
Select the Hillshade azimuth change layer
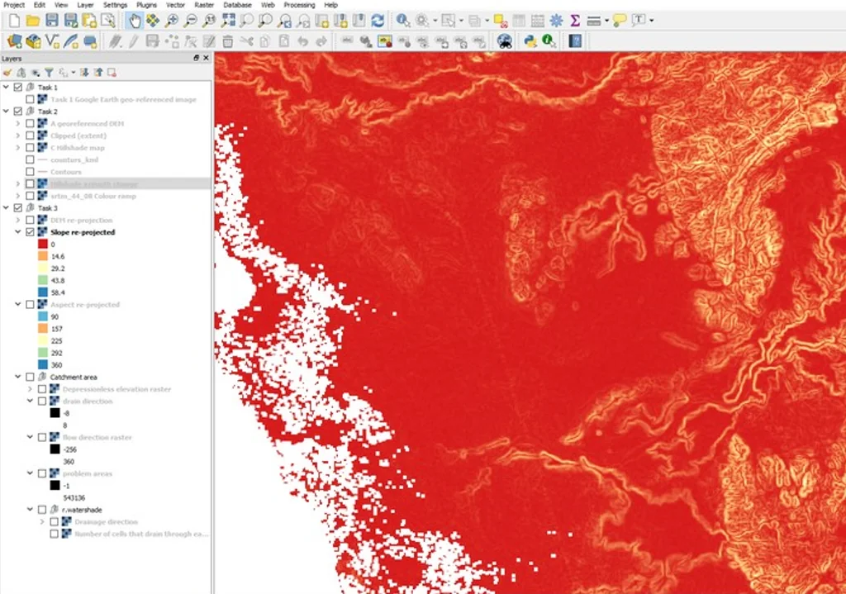pos(94,184)
